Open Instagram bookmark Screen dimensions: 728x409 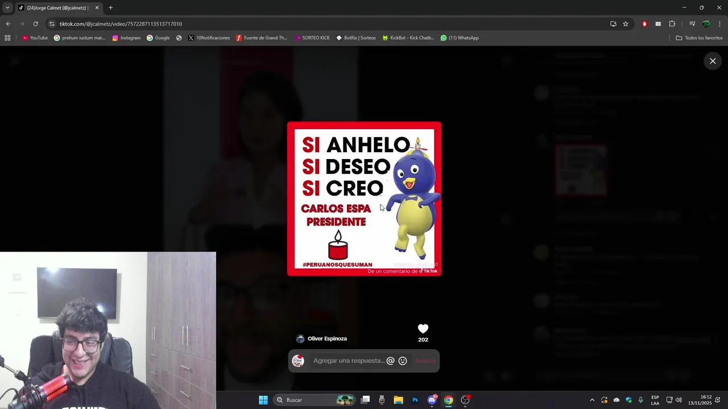click(x=126, y=38)
